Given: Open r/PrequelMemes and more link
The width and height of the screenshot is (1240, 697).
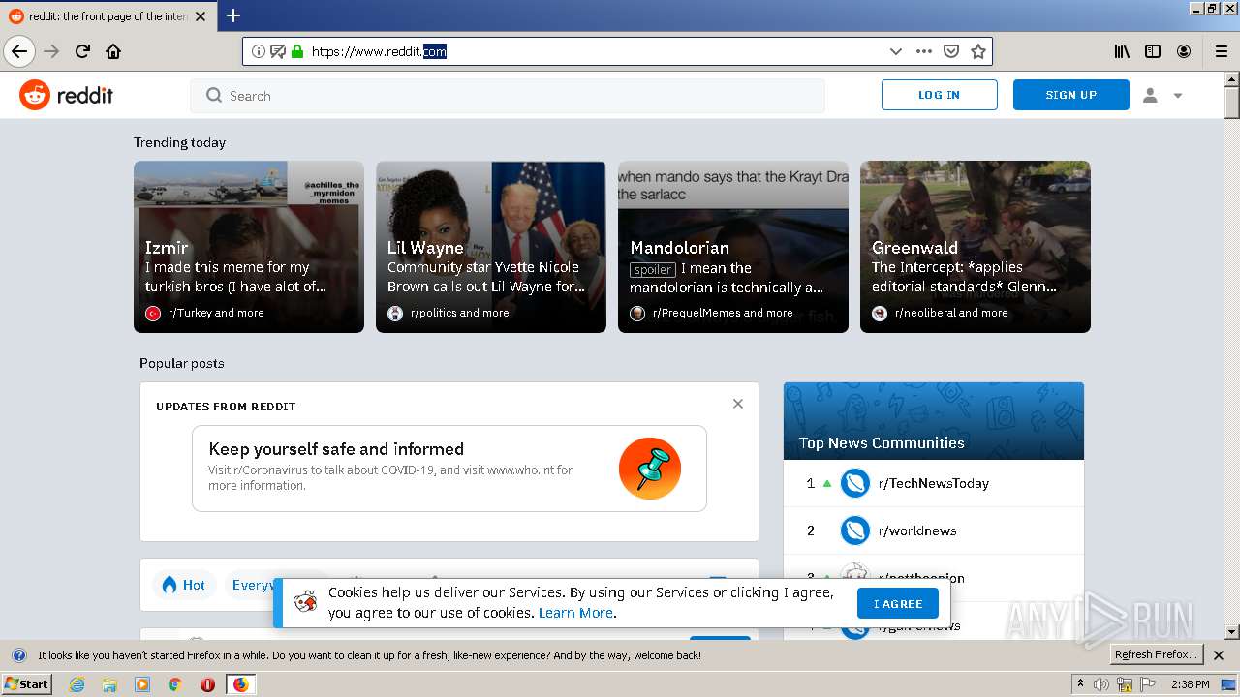Looking at the screenshot, I should (x=723, y=313).
